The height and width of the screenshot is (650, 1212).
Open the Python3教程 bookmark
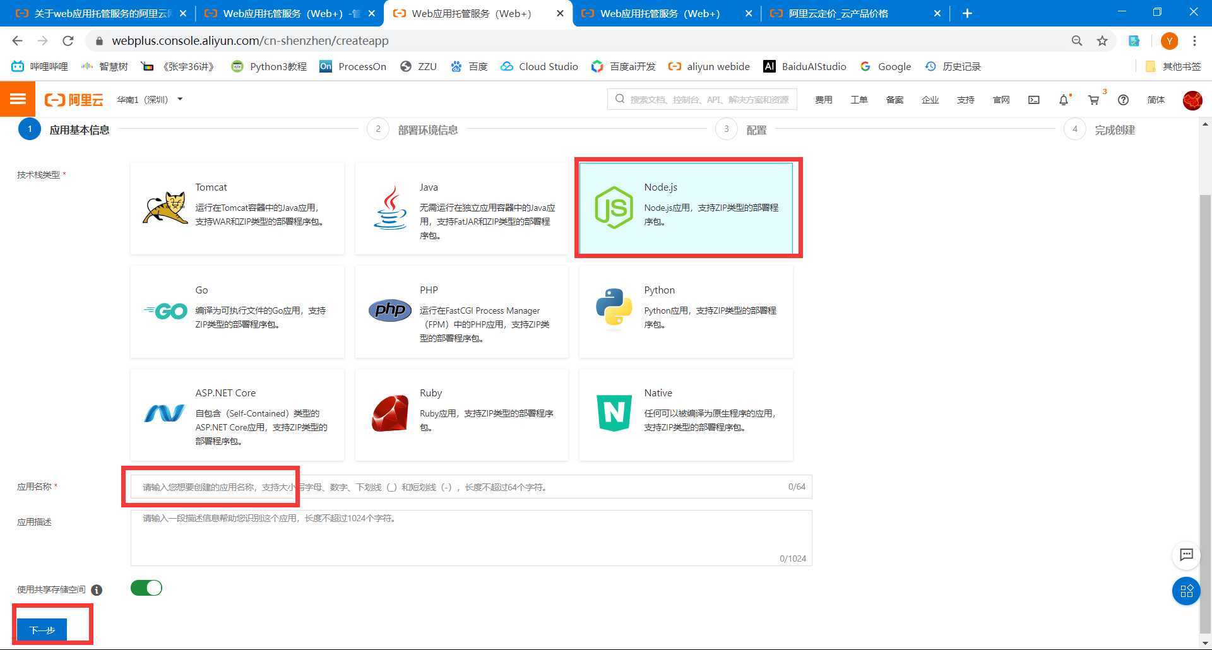(x=269, y=66)
